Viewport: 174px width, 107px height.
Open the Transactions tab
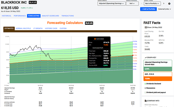pyautogui.click(x=68, y=16)
